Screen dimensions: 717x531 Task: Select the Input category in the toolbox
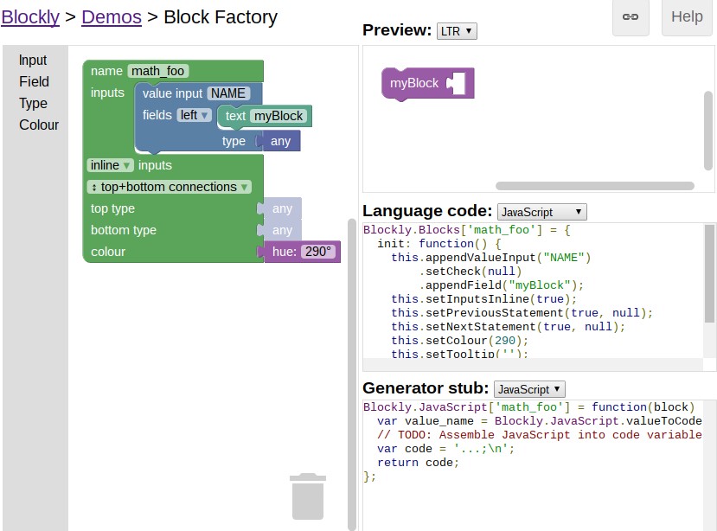point(33,61)
